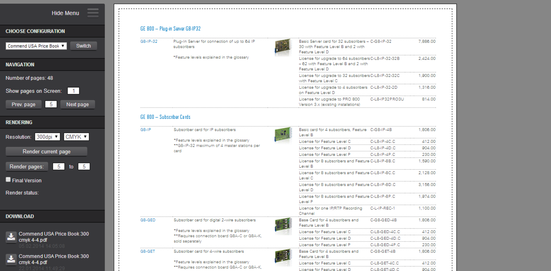Screen dimensions: 551x271
Task: Click price 7,886.00
Action: click(x=427, y=41)
